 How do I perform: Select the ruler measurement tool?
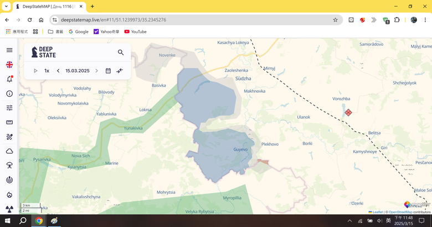(9, 122)
